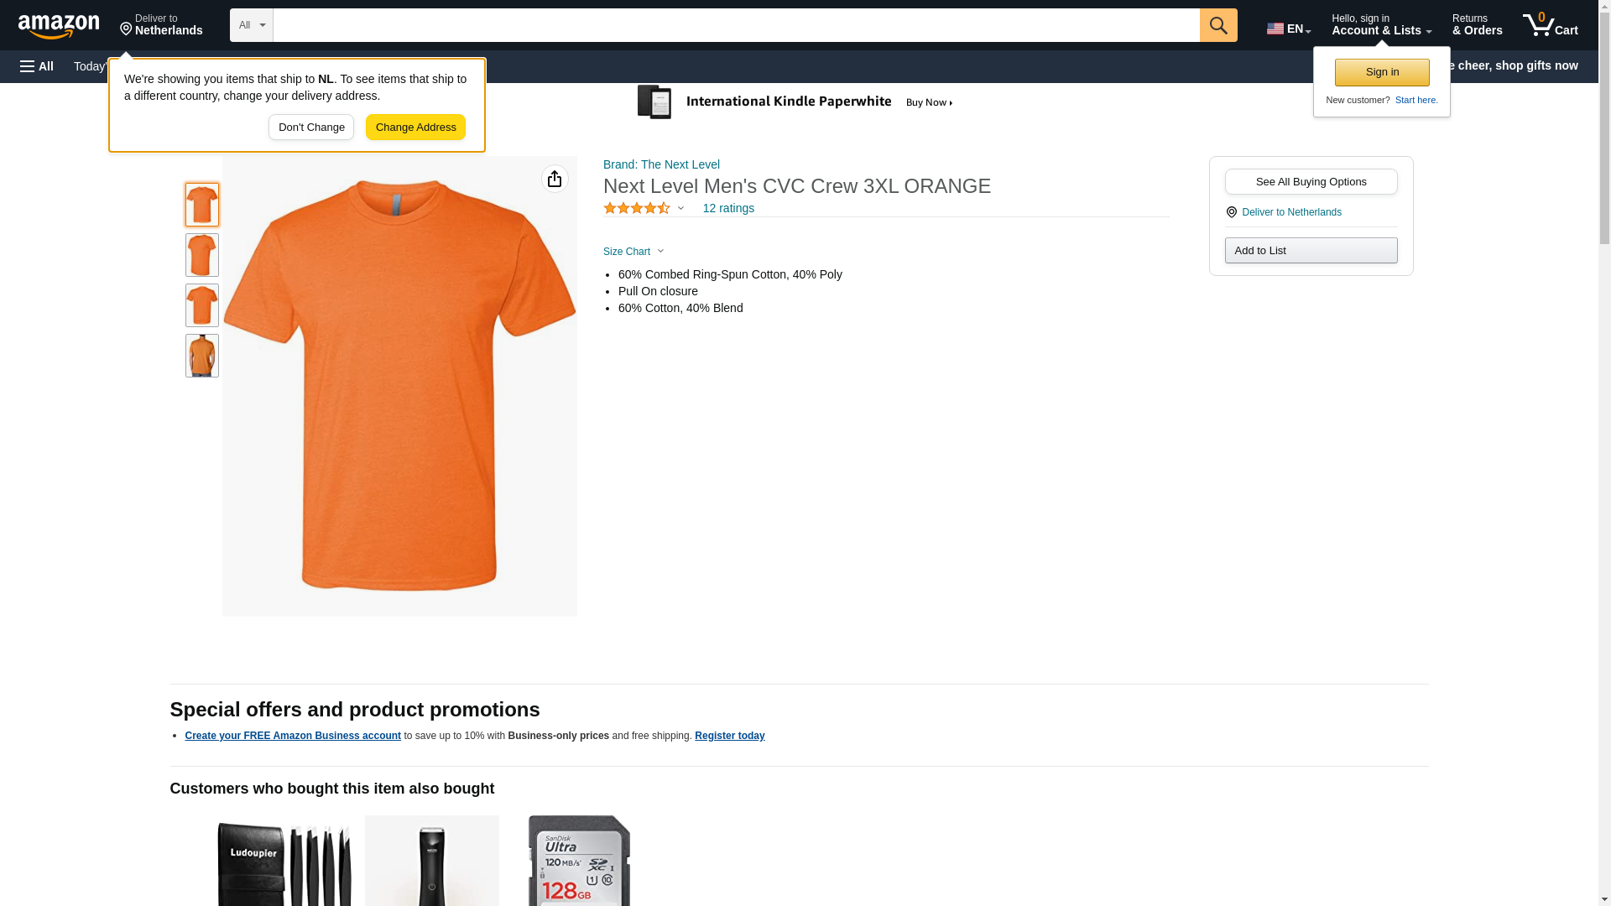Screen dimensions: 1611x906
Task: Open the search category All dropdown
Action: click(x=251, y=25)
